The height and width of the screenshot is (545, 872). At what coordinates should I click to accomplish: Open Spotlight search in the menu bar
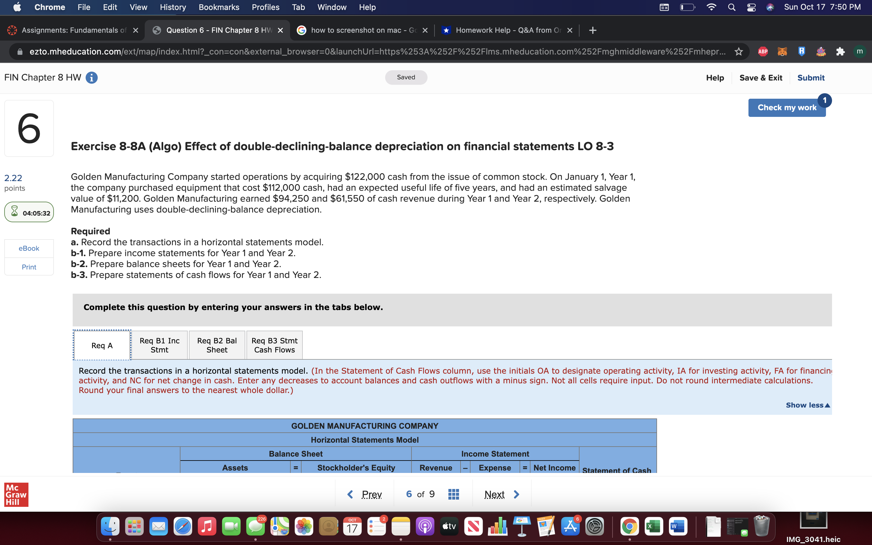[732, 7]
